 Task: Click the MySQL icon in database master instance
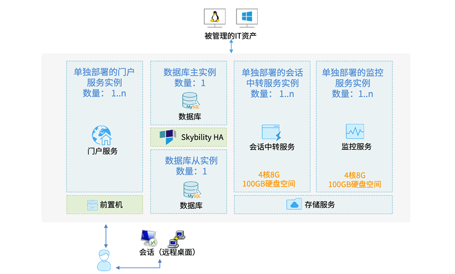pos(191,101)
